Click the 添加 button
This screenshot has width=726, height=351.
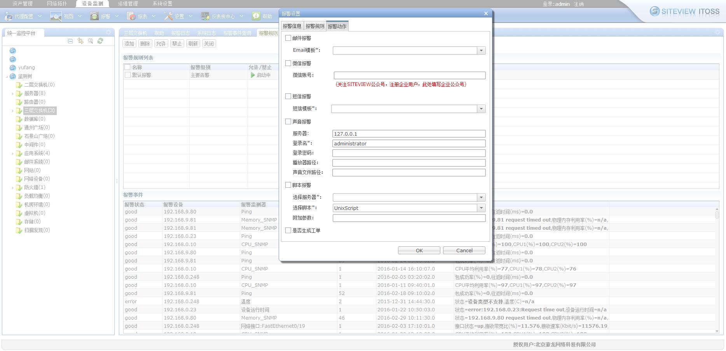coord(129,44)
